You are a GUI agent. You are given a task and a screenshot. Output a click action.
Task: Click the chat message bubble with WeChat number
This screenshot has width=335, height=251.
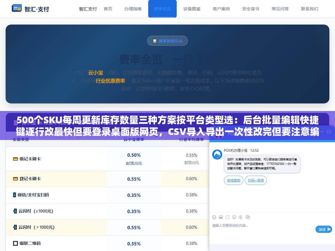[x=262, y=164]
